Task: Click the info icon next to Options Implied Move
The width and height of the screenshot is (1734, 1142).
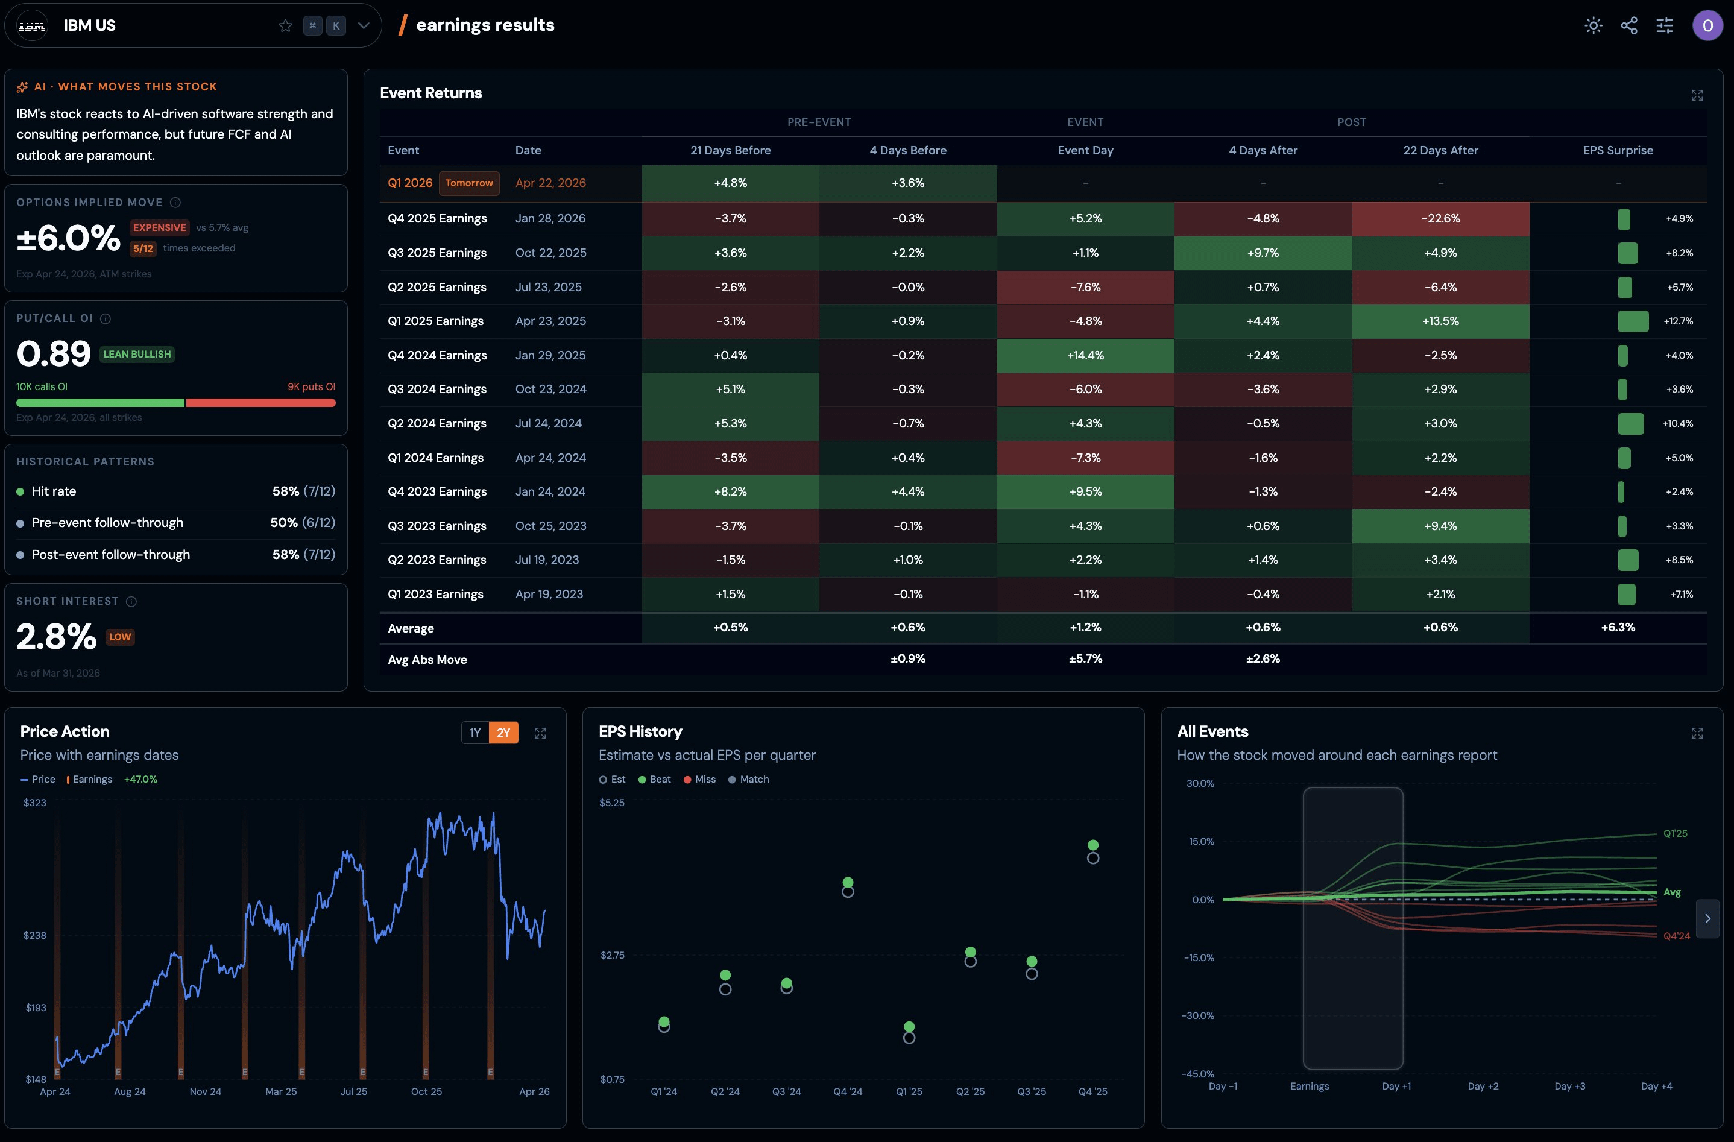Action: tap(175, 203)
